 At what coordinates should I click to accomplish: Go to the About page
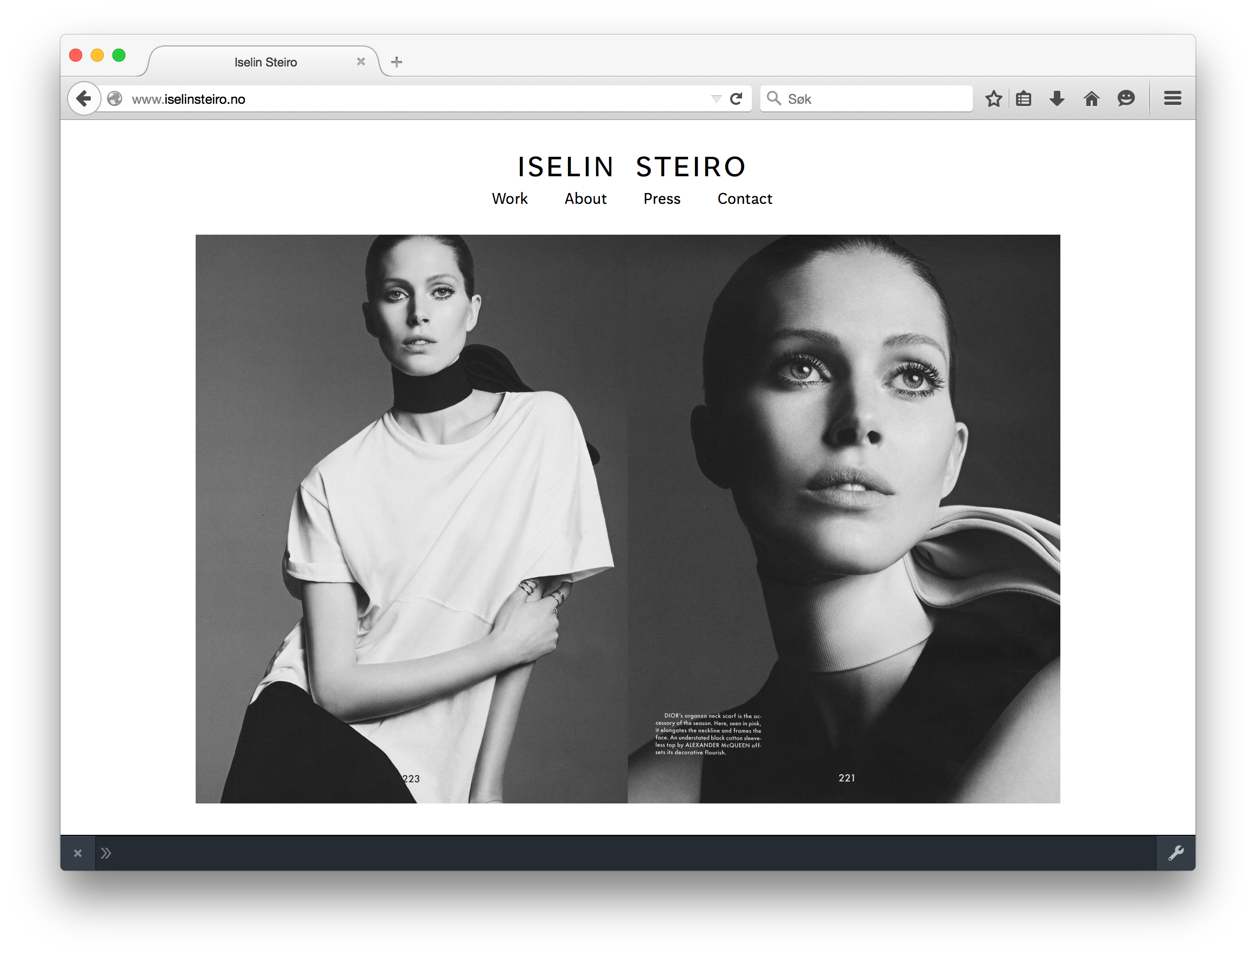[x=585, y=199]
